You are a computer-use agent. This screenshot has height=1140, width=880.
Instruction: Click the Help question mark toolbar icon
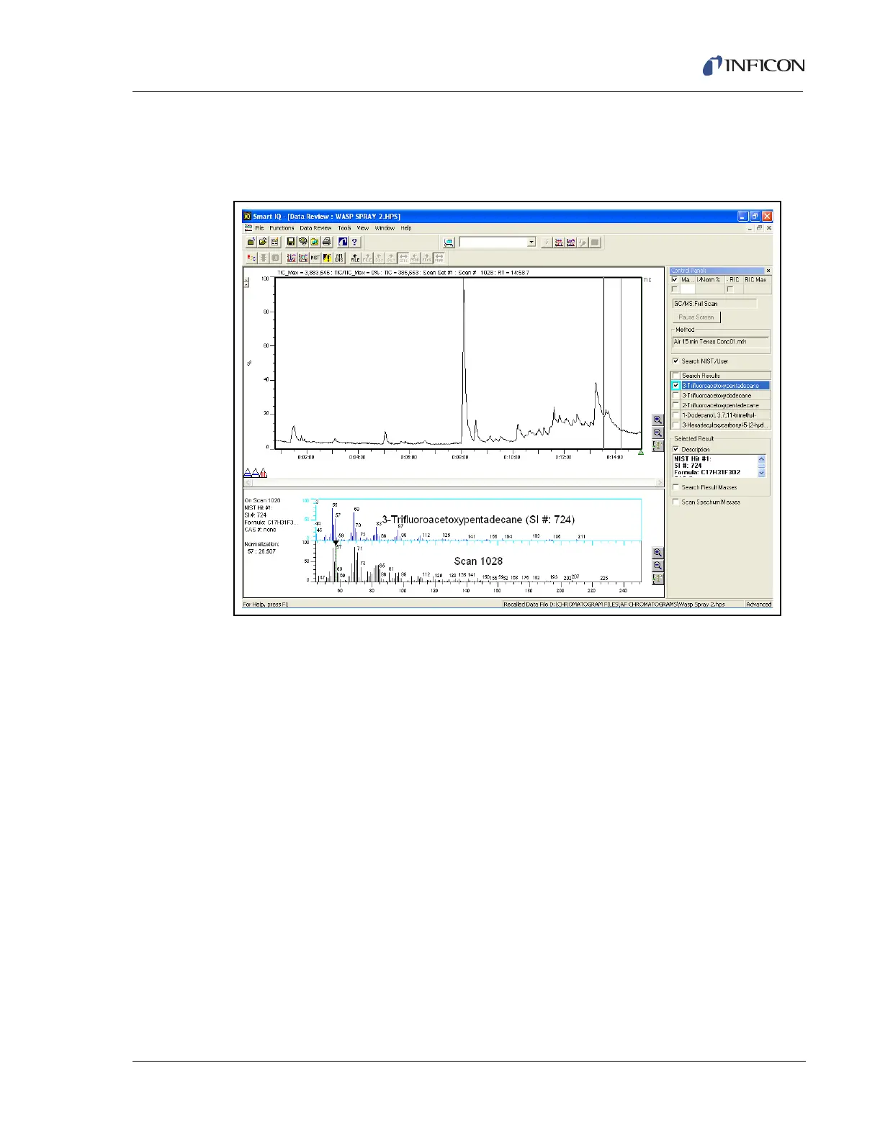tap(354, 242)
